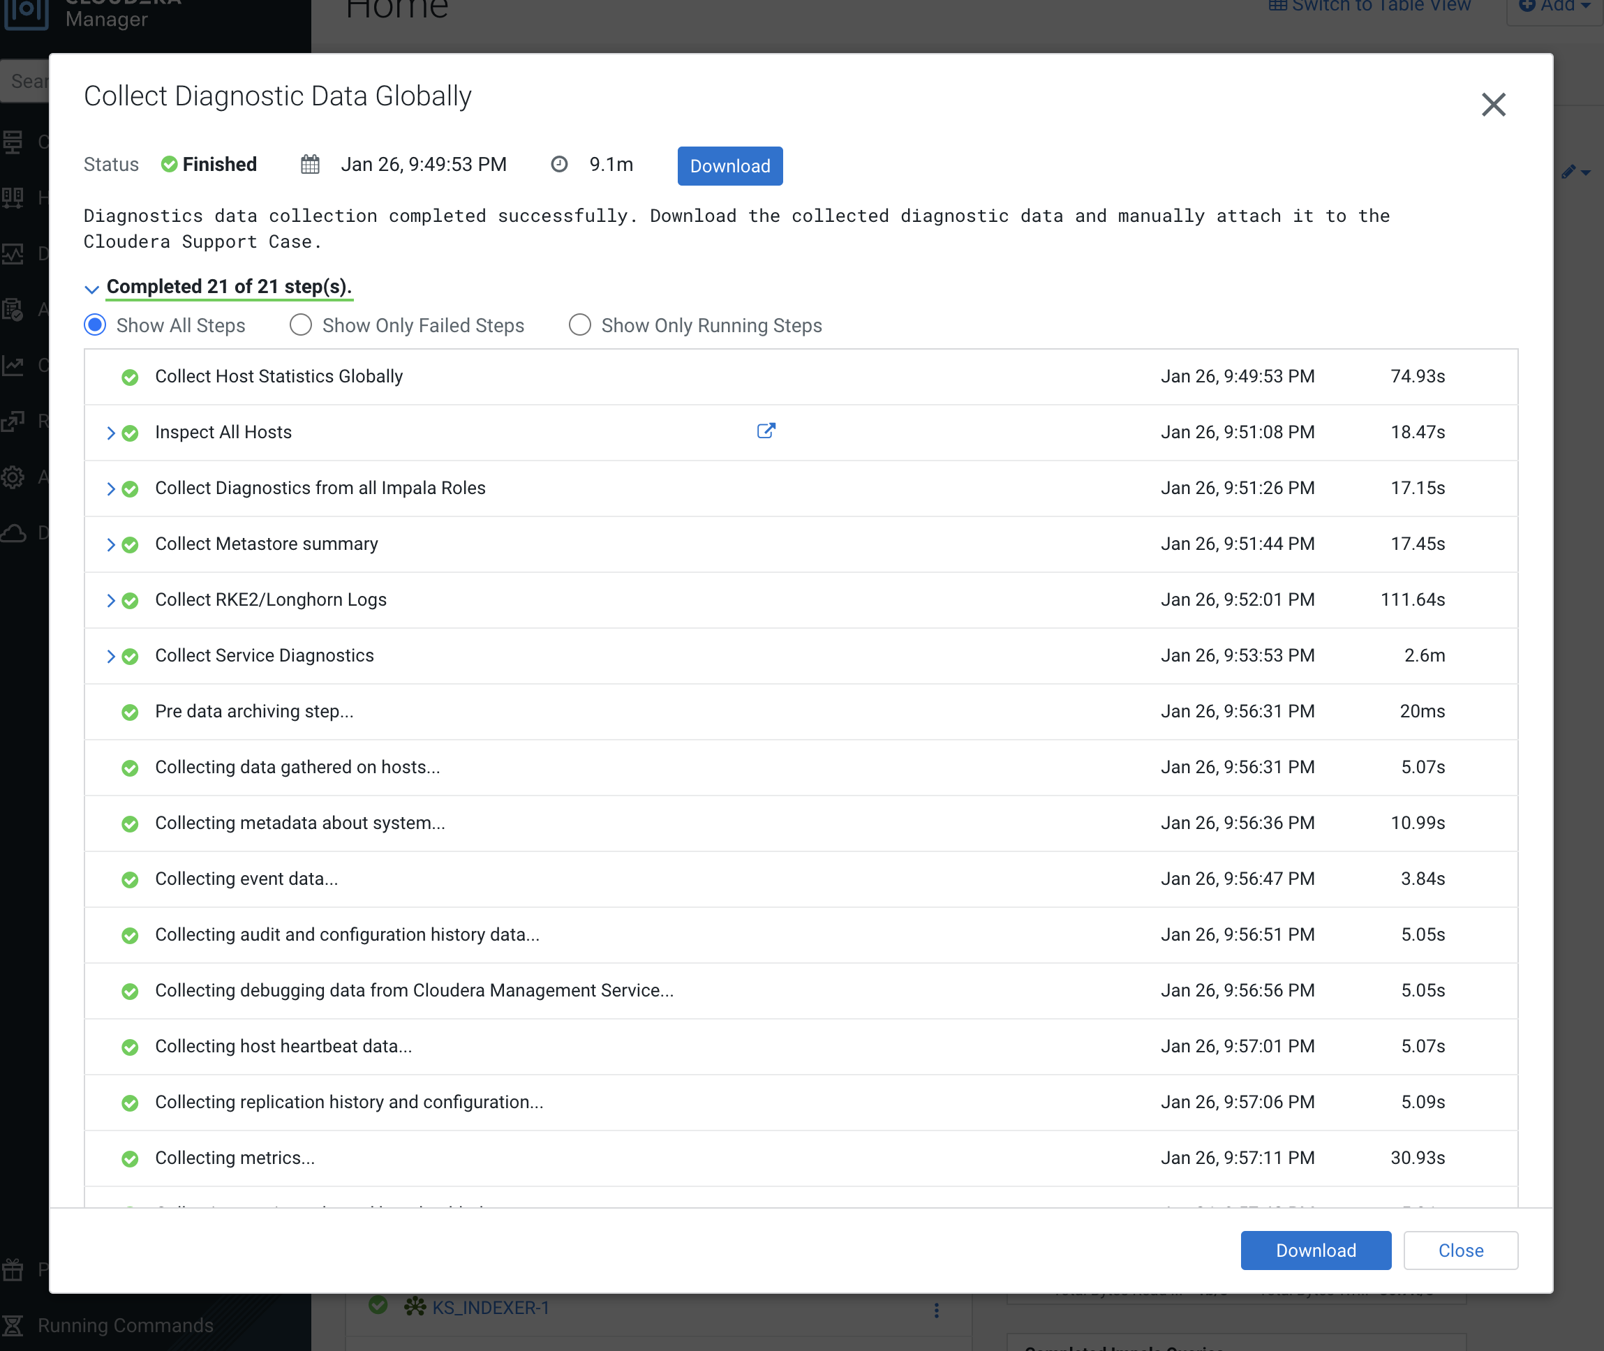Click the pencil edit icon behind the dialog

pyautogui.click(x=1568, y=172)
